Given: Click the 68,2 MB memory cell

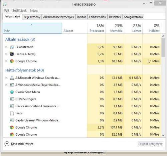Looking at the screenshot, I should click(115, 61).
